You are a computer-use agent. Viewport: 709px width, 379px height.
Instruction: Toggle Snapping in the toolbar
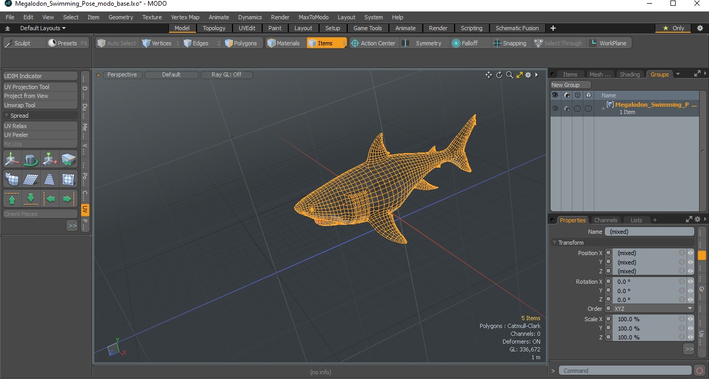[510, 43]
